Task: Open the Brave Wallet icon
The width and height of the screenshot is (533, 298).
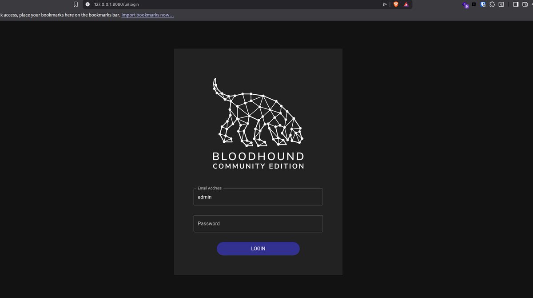Action: pos(526,4)
